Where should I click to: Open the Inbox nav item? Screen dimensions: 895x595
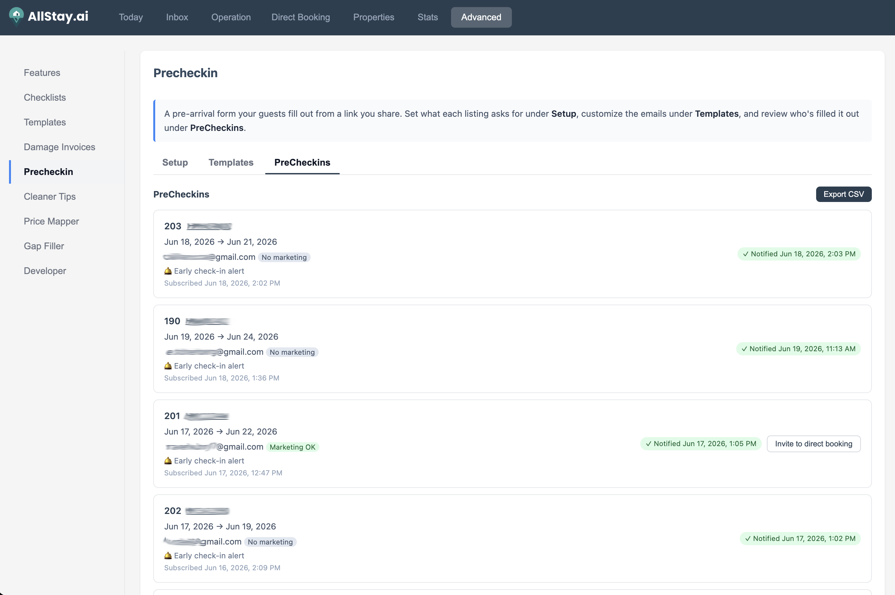click(x=177, y=17)
